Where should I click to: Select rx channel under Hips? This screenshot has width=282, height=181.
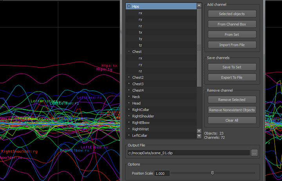(141, 13)
